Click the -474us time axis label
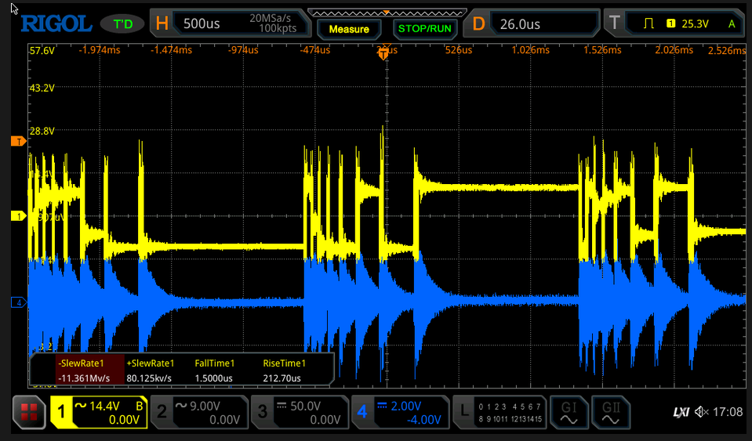This screenshot has height=441, width=752. (315, 50)
